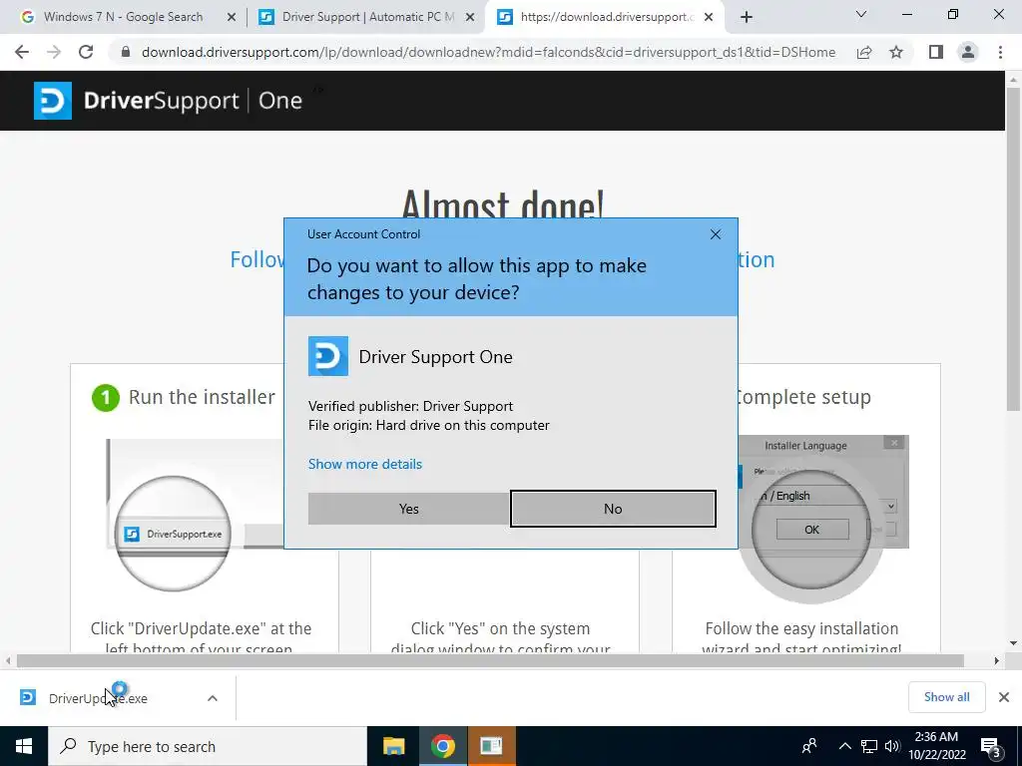Open Show more details link
This screenshot has height=766, width=1022.
(x=365, y=464)
